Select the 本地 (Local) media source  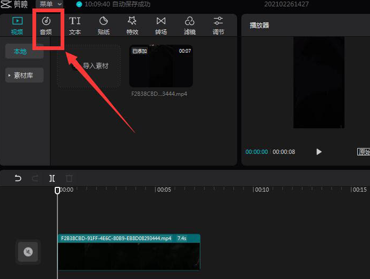[x=24, y=51]
